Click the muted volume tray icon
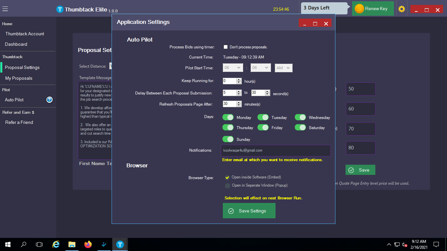 (404, 244)
